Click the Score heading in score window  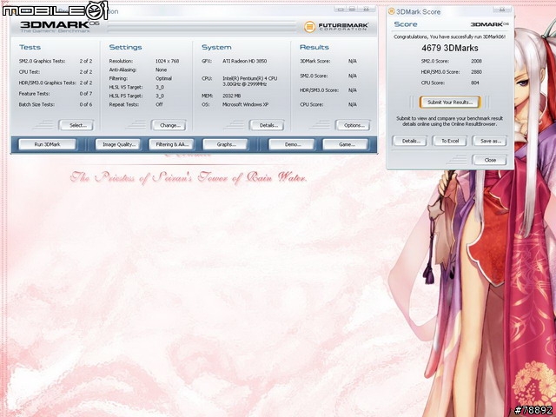pyautogui.click(x=406, y=24)
